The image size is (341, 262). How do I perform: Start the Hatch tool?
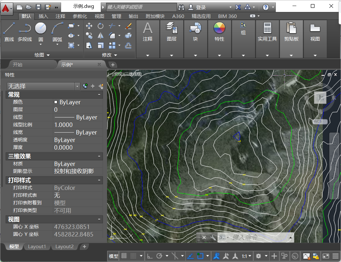[71, 45]
